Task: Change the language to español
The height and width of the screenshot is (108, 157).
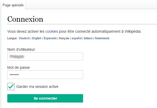Action: coord(77,38)
